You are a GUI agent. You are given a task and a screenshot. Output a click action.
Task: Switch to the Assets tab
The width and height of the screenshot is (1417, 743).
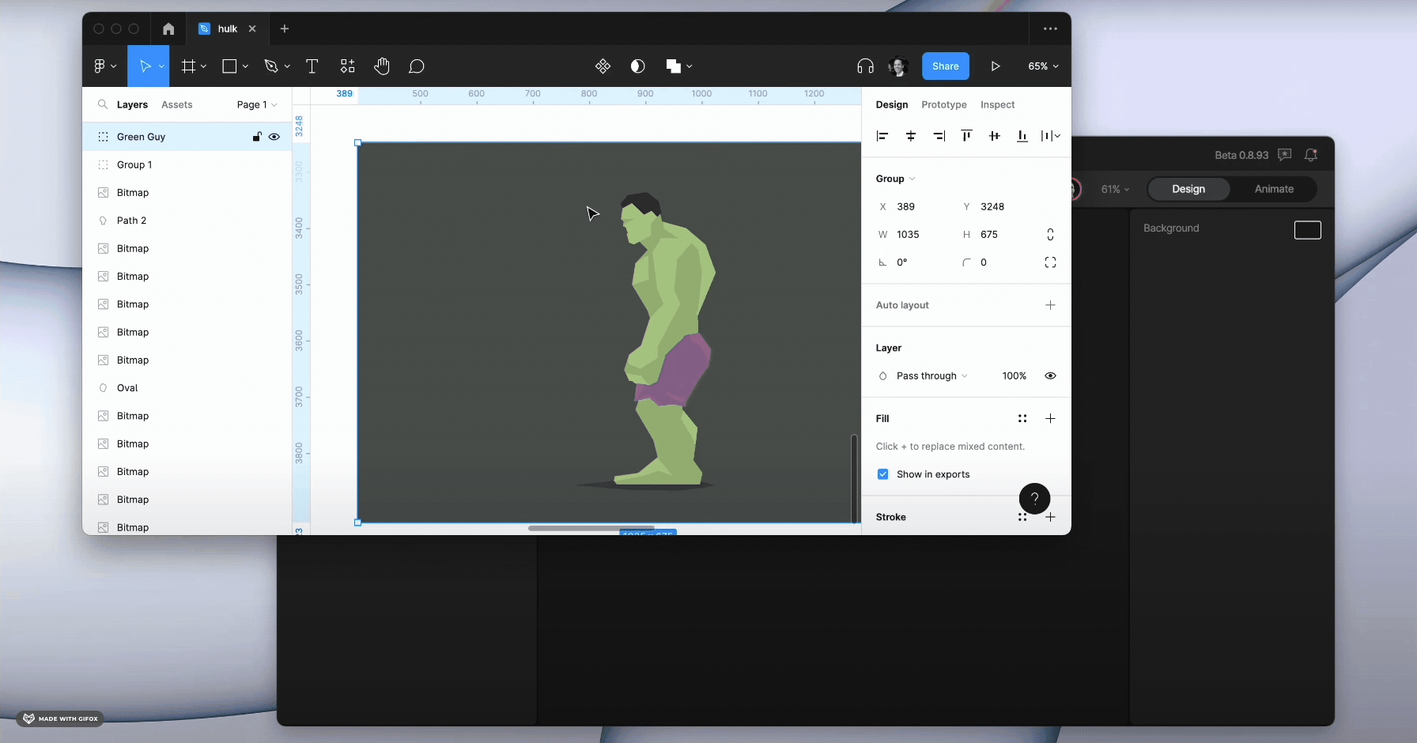177,104
